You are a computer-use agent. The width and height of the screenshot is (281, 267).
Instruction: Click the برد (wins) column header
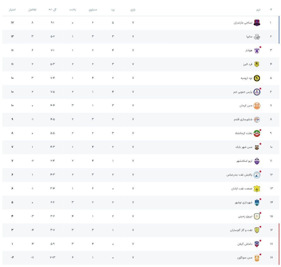point(113,10)
